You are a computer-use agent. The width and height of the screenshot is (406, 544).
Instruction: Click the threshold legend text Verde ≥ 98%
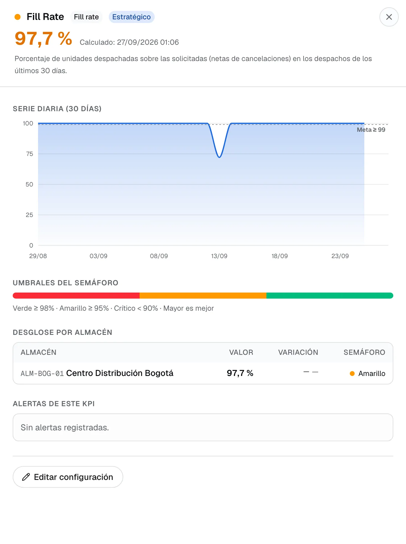pos(34,308)
